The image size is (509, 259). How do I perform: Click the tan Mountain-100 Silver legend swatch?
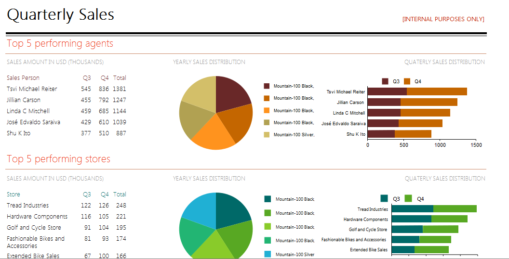(x=267, y=134)
